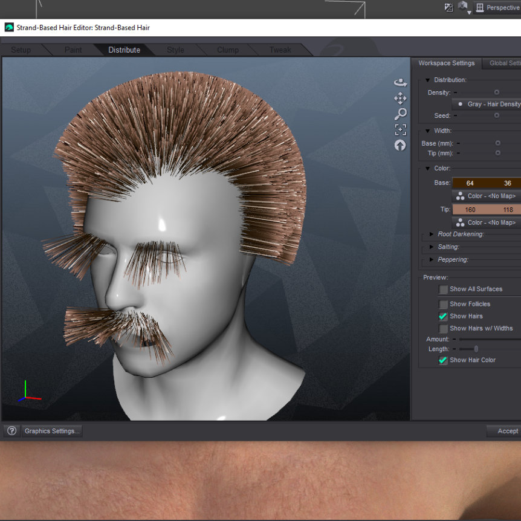Click the help question mark icon
Viewport: 521px width, 521px height.
(11, 431)
